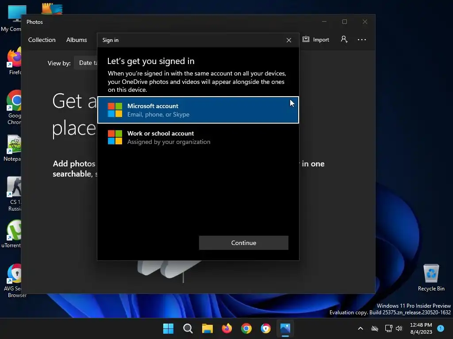The height and width of the screenshot is (339, 453).
Task: Select the CS 1.6 desktop shortcut
Action: click(x=14, y=194)
